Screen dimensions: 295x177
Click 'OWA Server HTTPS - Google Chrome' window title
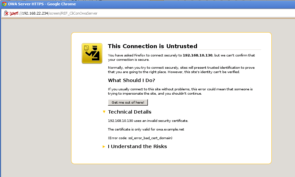[42, 4]
